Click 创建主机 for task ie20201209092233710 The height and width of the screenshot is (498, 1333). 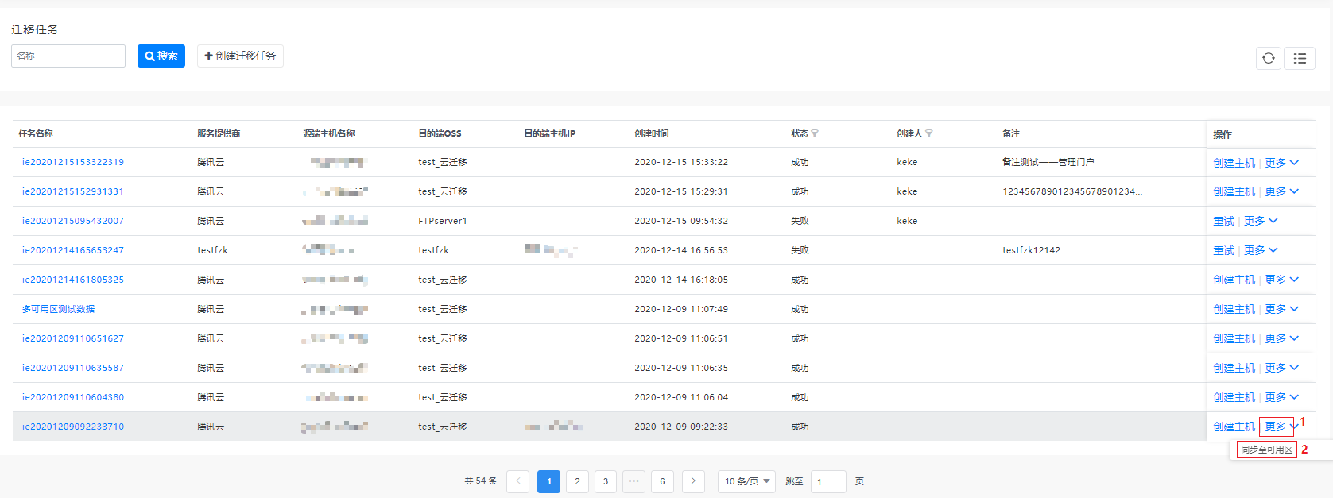(x=1234, y=427)
